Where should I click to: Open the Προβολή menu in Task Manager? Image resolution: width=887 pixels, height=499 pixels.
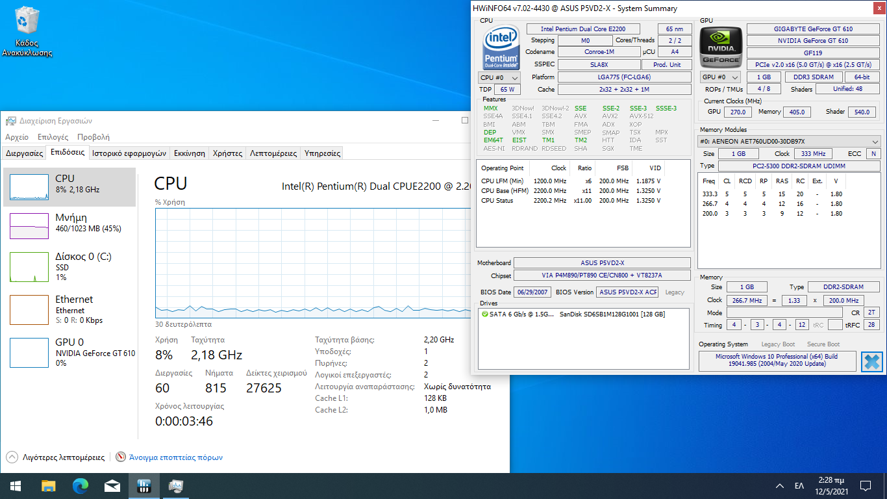[94, 137]
